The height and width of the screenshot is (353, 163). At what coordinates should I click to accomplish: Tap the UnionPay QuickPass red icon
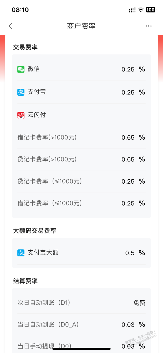point(21,115)
